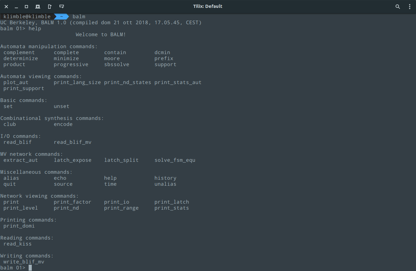This screenshot has width=416, height=271.
Task: Click the 'unset' command name
Action: [x=62, y=106]
